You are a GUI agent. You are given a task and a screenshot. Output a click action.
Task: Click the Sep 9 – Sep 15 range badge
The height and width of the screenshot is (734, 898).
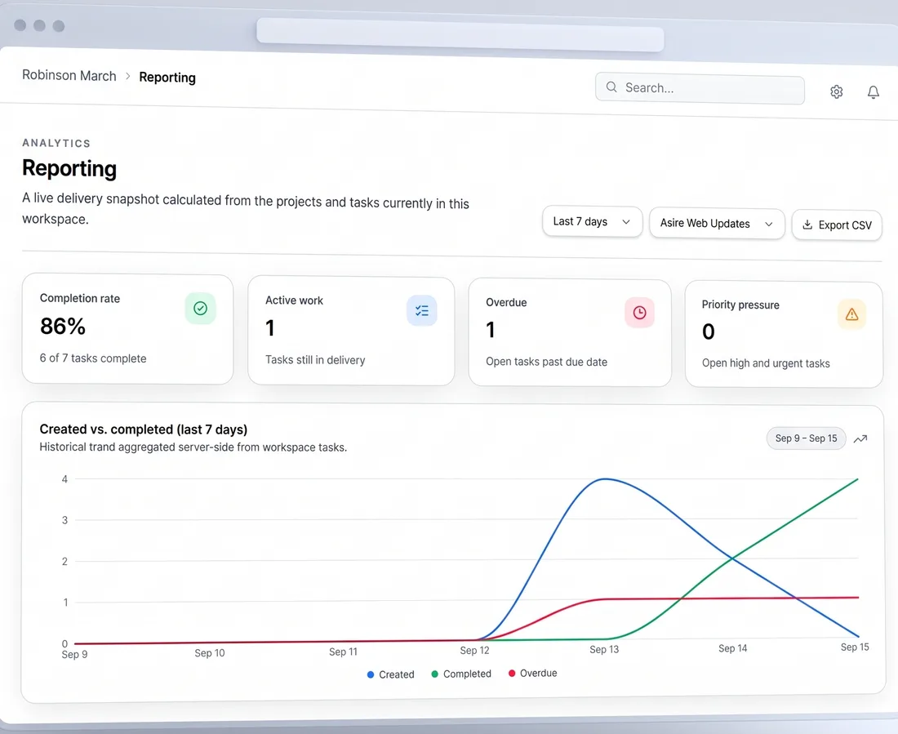806,438
